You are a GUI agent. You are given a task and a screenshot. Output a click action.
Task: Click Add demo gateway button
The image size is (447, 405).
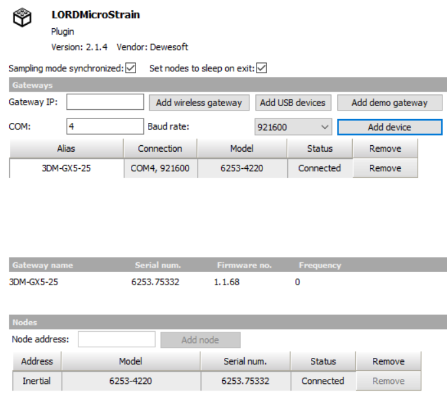pos(389,103)
